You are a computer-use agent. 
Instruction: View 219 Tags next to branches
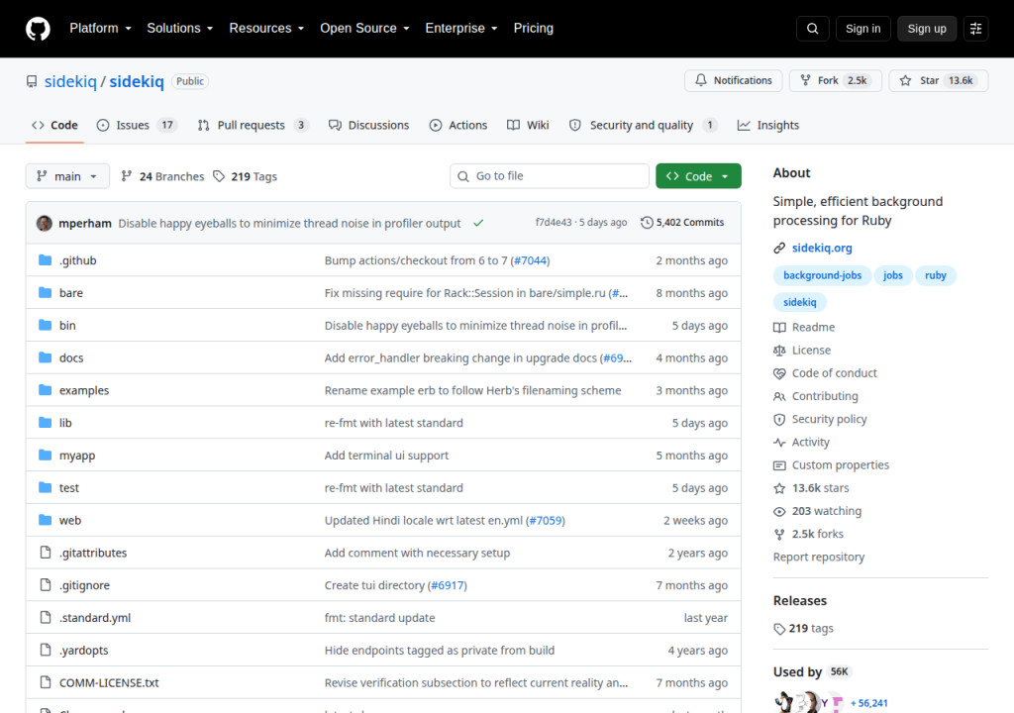click(246, 176)
